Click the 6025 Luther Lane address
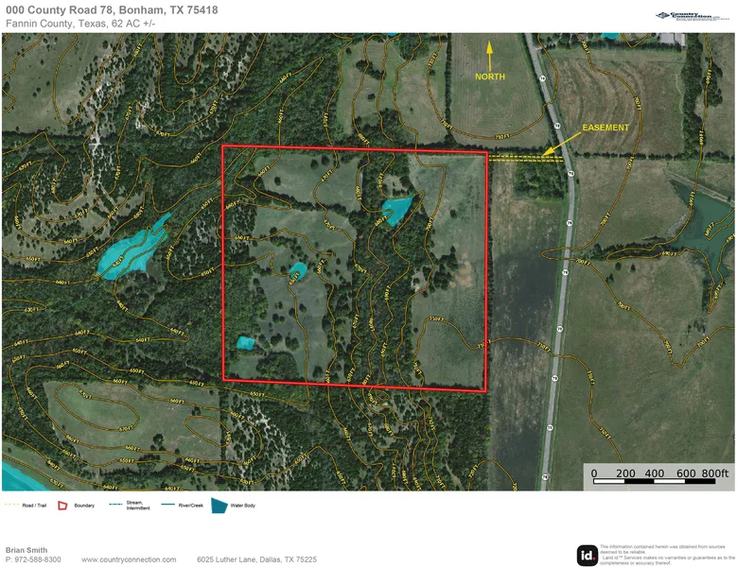This screenshot has width=737, height=567. [256, 559]
